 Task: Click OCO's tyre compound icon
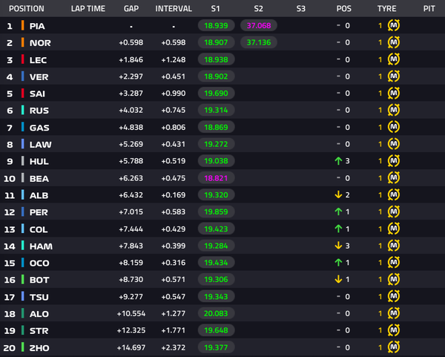tap(394, 263)
